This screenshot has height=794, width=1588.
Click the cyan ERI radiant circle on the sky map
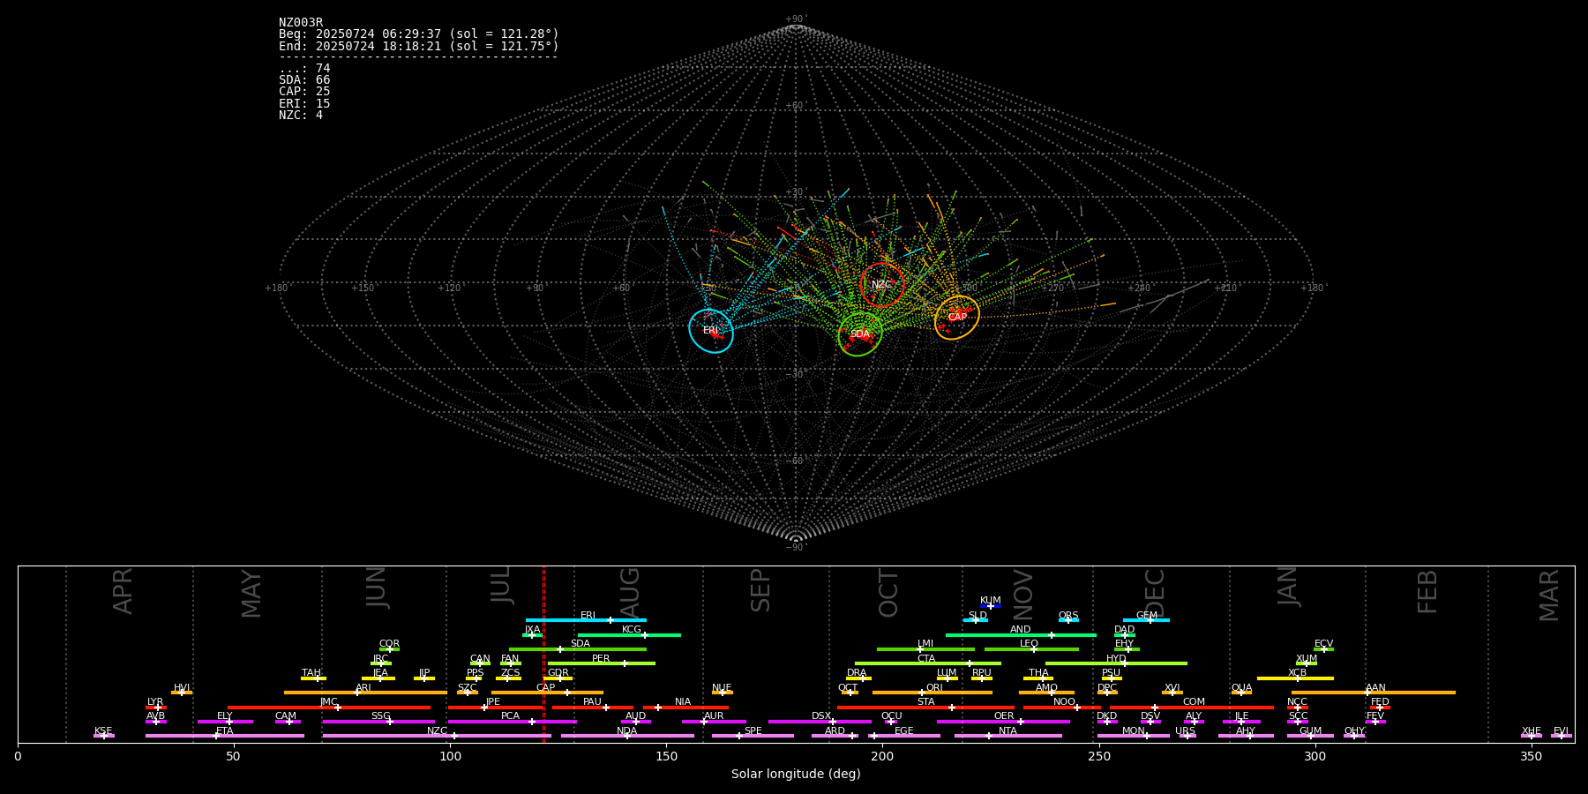pyautogui.click(x=711, y=331)
